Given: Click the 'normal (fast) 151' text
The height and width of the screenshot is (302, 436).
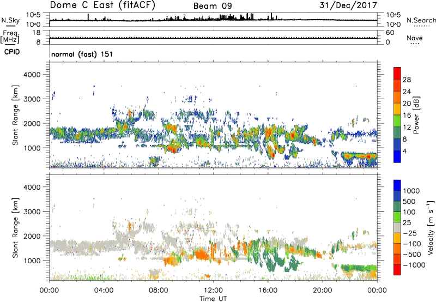Looking at the screenshot, I should [x=82, y=54].
